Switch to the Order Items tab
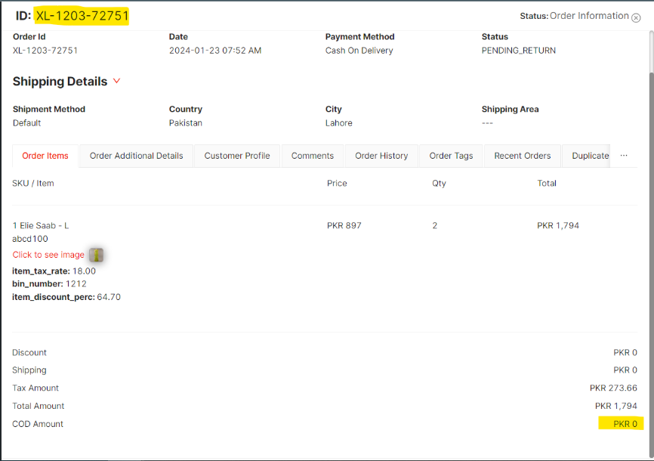Image resolution: width=654 pixels, height=461 pixels. (45, 156)
